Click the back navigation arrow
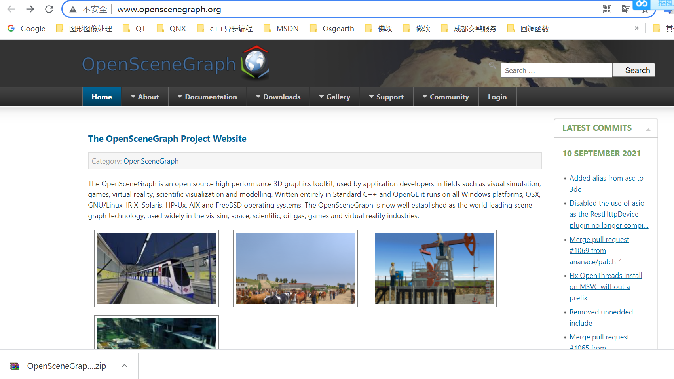 point(10,9)
